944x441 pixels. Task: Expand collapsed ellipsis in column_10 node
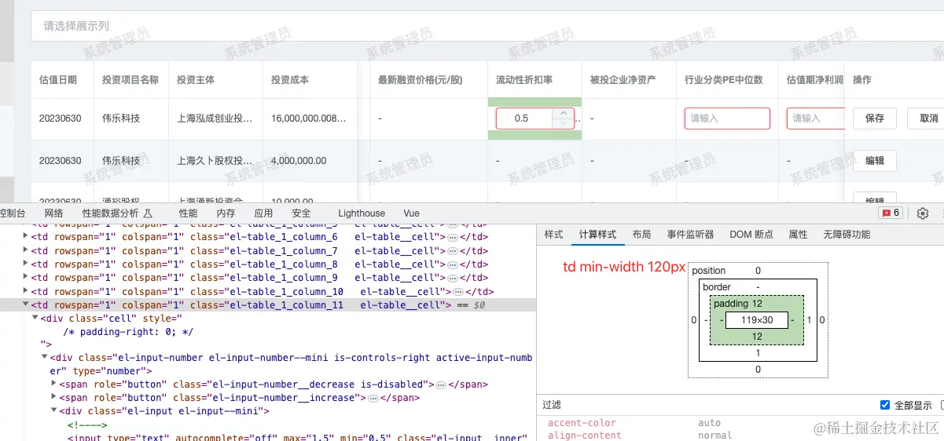[x=458, y=291]
